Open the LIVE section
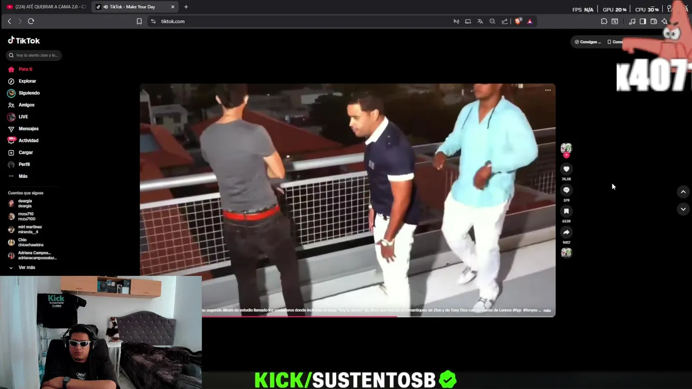 (18, 117)
